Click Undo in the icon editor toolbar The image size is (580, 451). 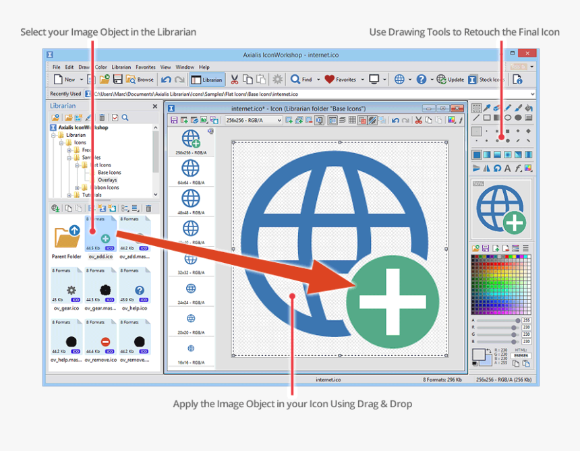395,120
